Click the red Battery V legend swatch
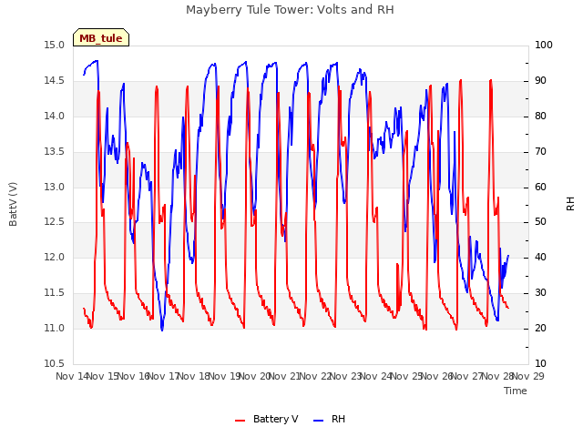Image resolution: width=583 pixels, height=437 pixels. point(240,421)
